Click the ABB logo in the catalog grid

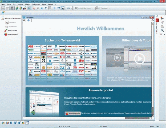pos(31,46)
